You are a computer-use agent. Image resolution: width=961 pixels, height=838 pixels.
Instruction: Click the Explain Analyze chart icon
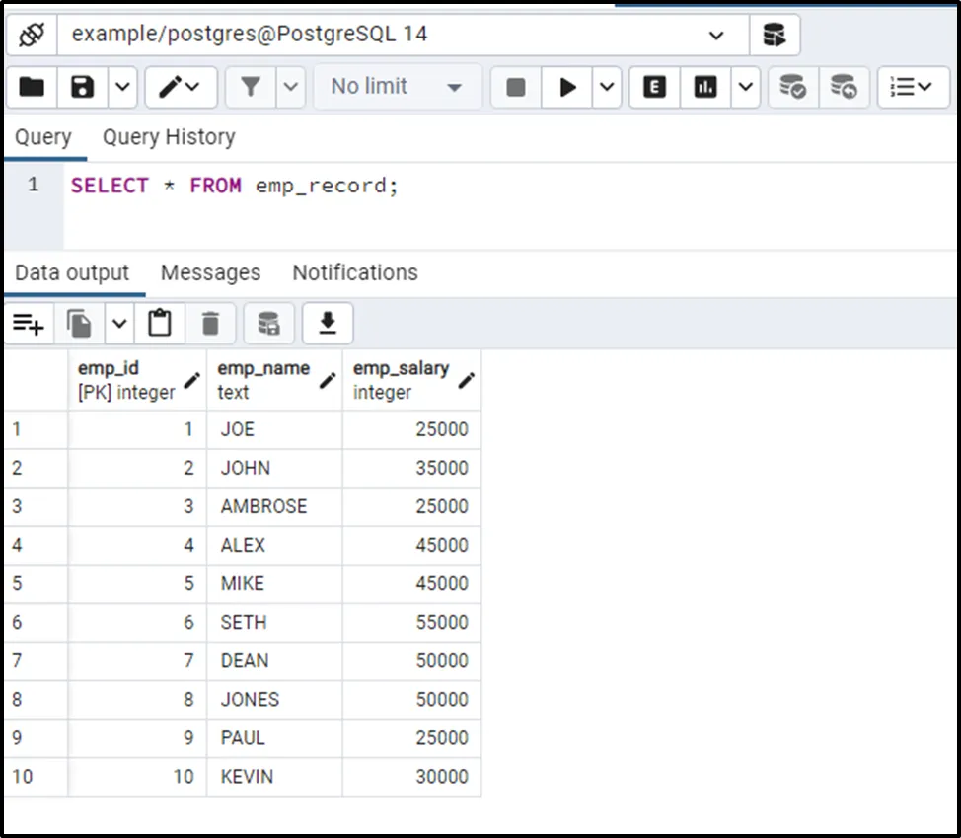coord(705,87)
